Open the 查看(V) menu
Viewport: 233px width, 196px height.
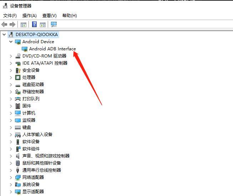coord(49,16)
